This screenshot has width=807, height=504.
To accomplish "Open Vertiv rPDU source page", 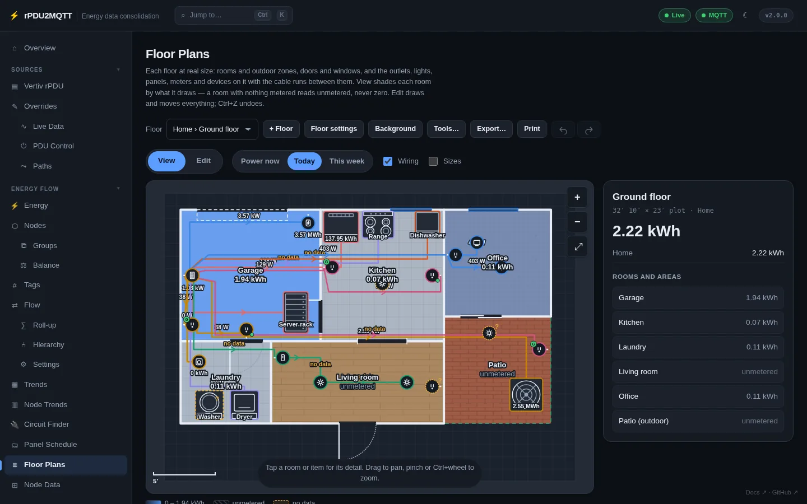I will click(x=66, y=86).
